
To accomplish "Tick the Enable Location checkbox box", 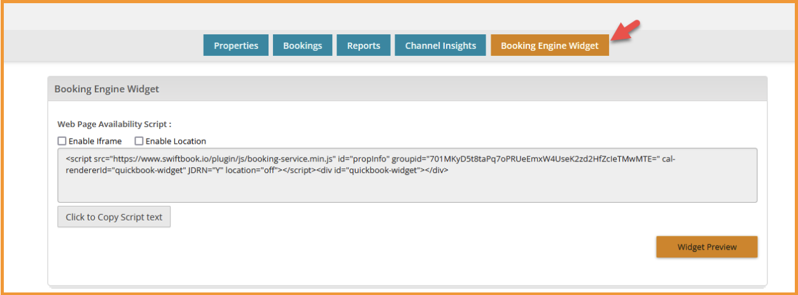I will point(139,141).
